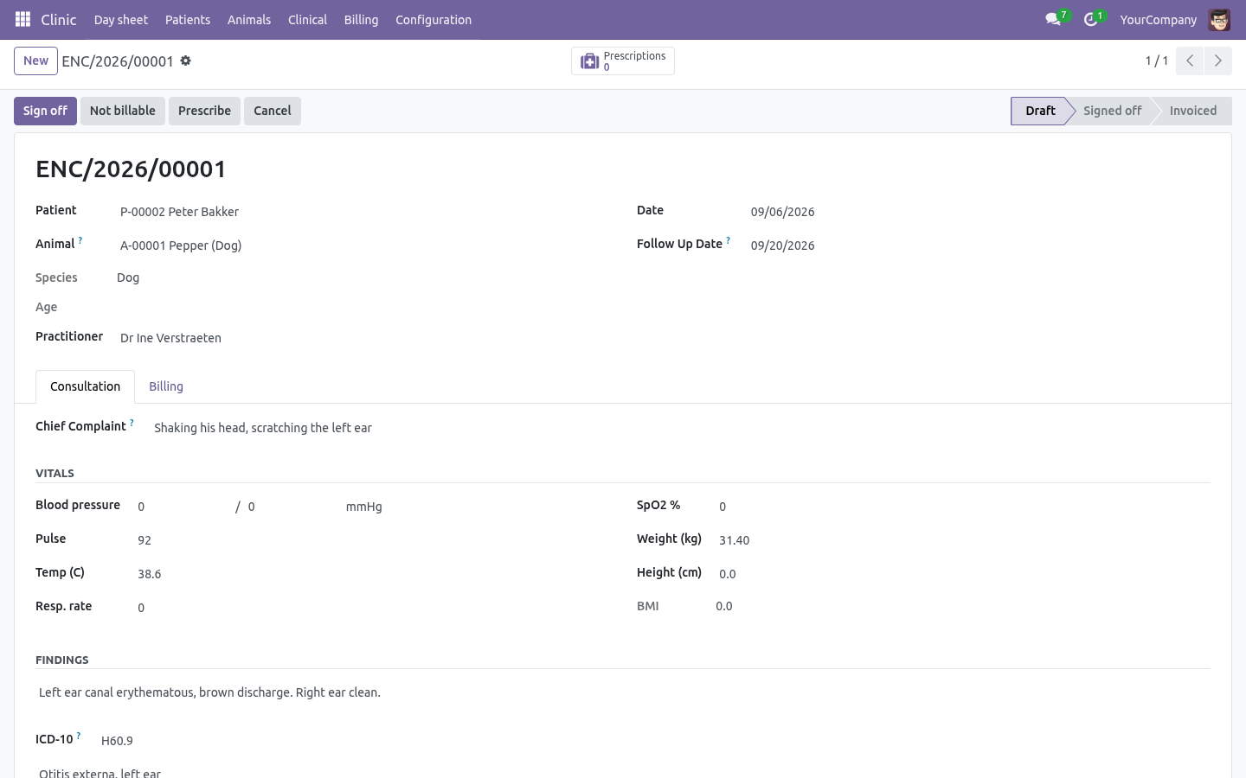This screenshot has width=1246, height=778.
Task: Open the Prescriptions medkit smart button
Action: [623, 61]
